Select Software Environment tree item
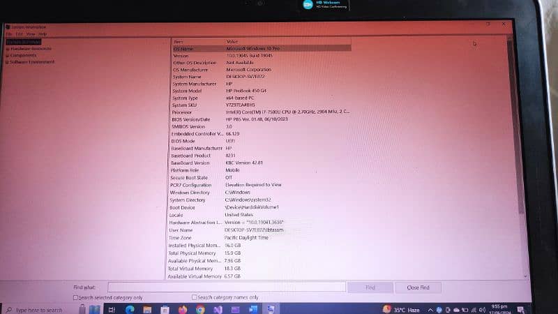 click(32, 62)
